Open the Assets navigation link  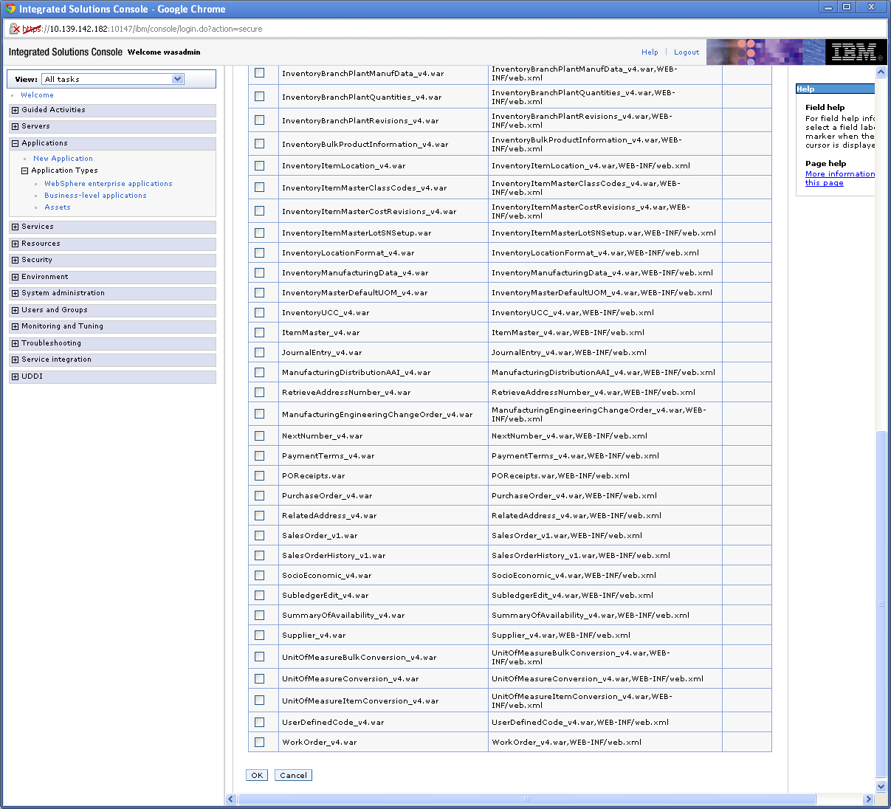pyautogui.click(x=58, y=207)
